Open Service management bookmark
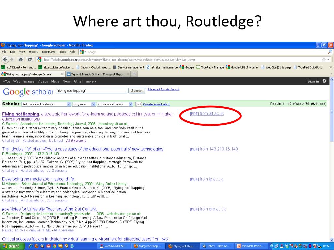Viewport: 334px width, 250px height. click(x=129, y=67)
